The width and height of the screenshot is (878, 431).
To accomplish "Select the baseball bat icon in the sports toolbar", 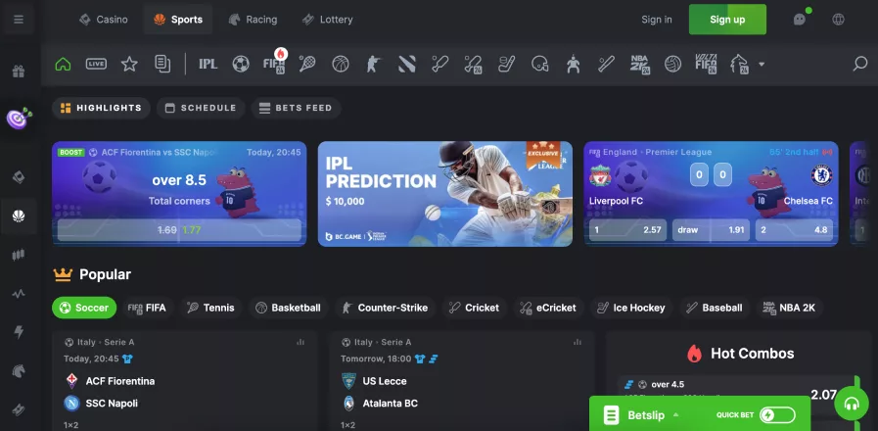I will 607,64.
